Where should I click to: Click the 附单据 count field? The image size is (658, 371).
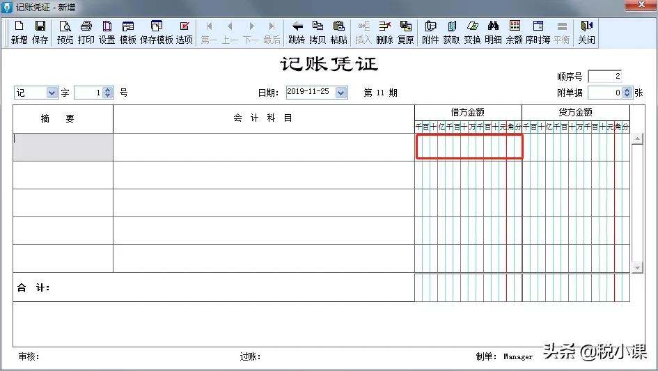click(604, 93)
